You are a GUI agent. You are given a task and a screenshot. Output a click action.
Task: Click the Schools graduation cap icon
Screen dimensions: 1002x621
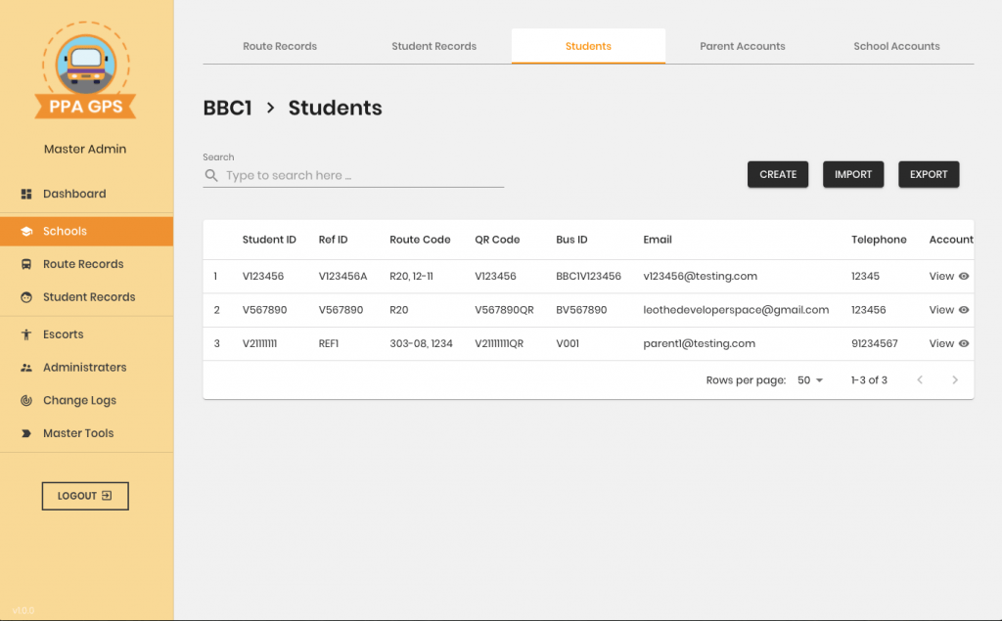tap(26, 231)
